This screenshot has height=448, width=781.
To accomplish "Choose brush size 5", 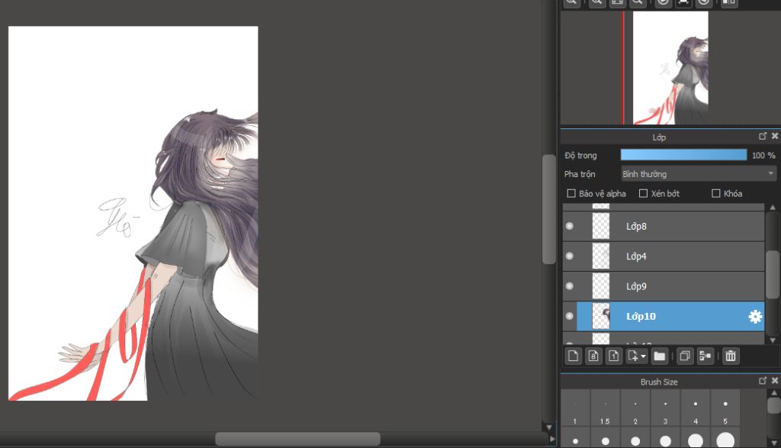I will (725, 408).
